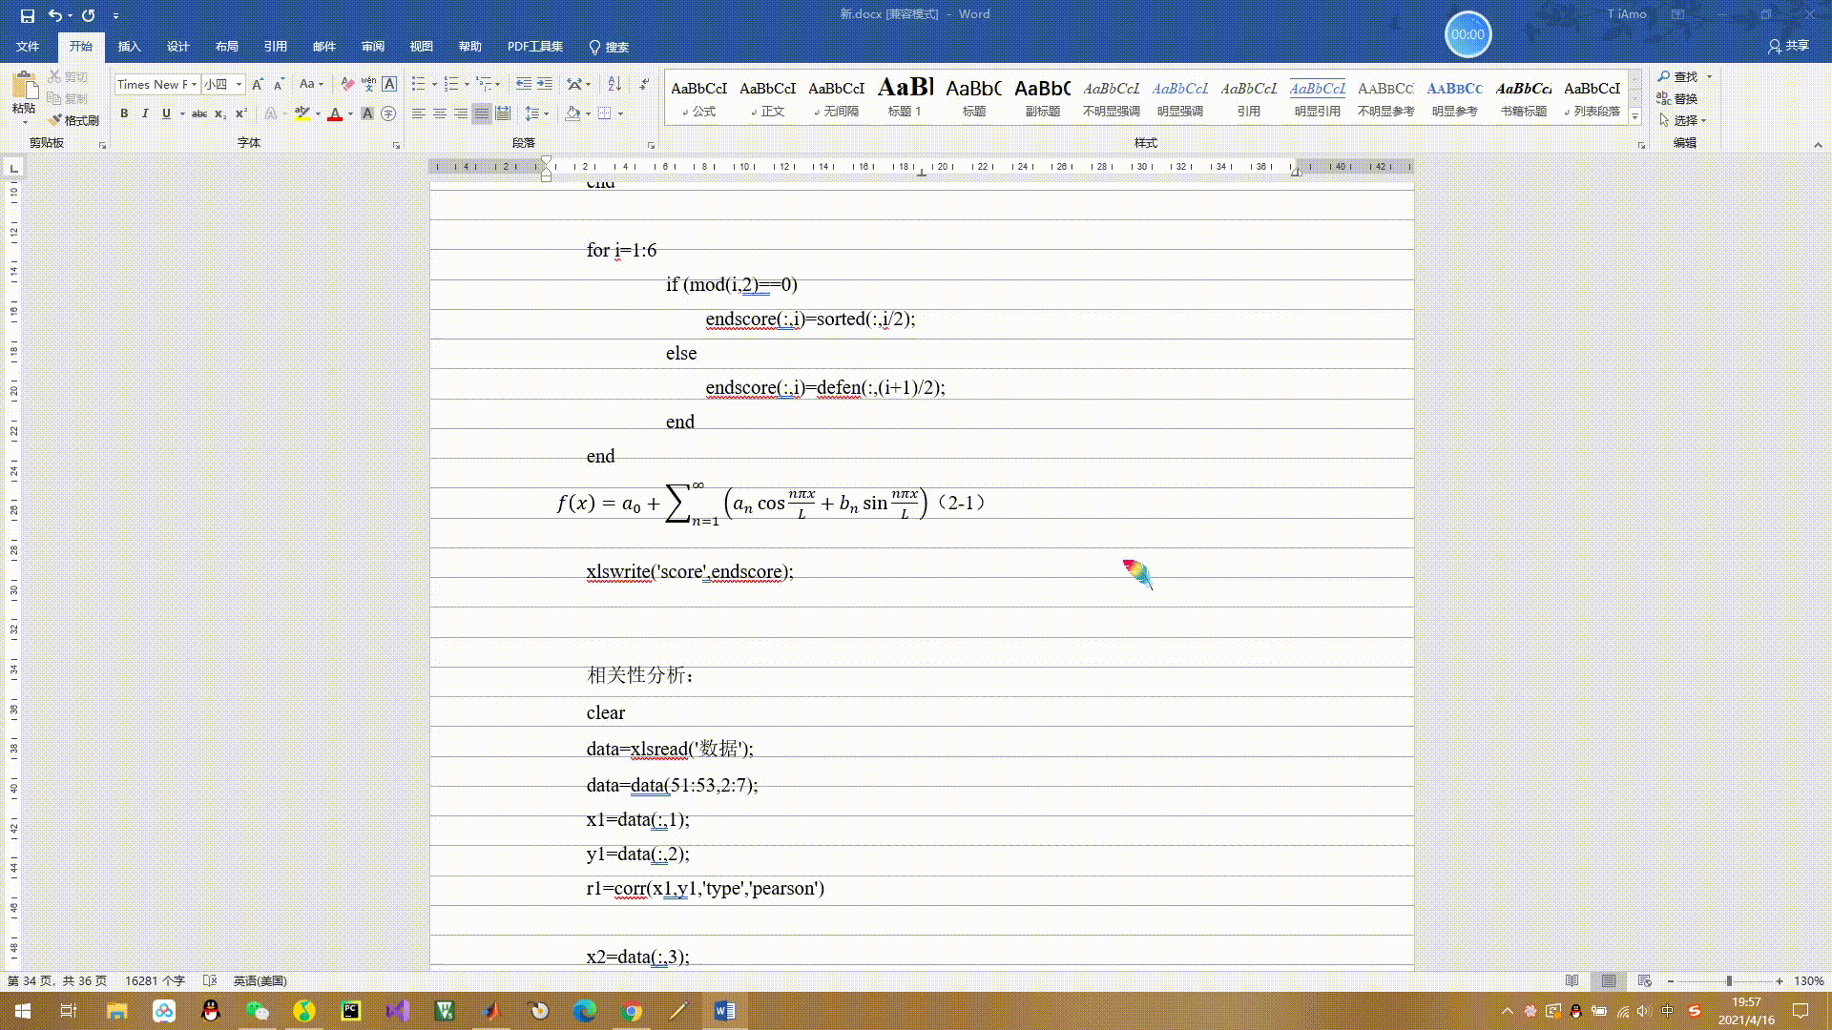This screenshot has height=1030, width=1832.
Task: Increase paragraph indent
Action: (x=545, y=84)
